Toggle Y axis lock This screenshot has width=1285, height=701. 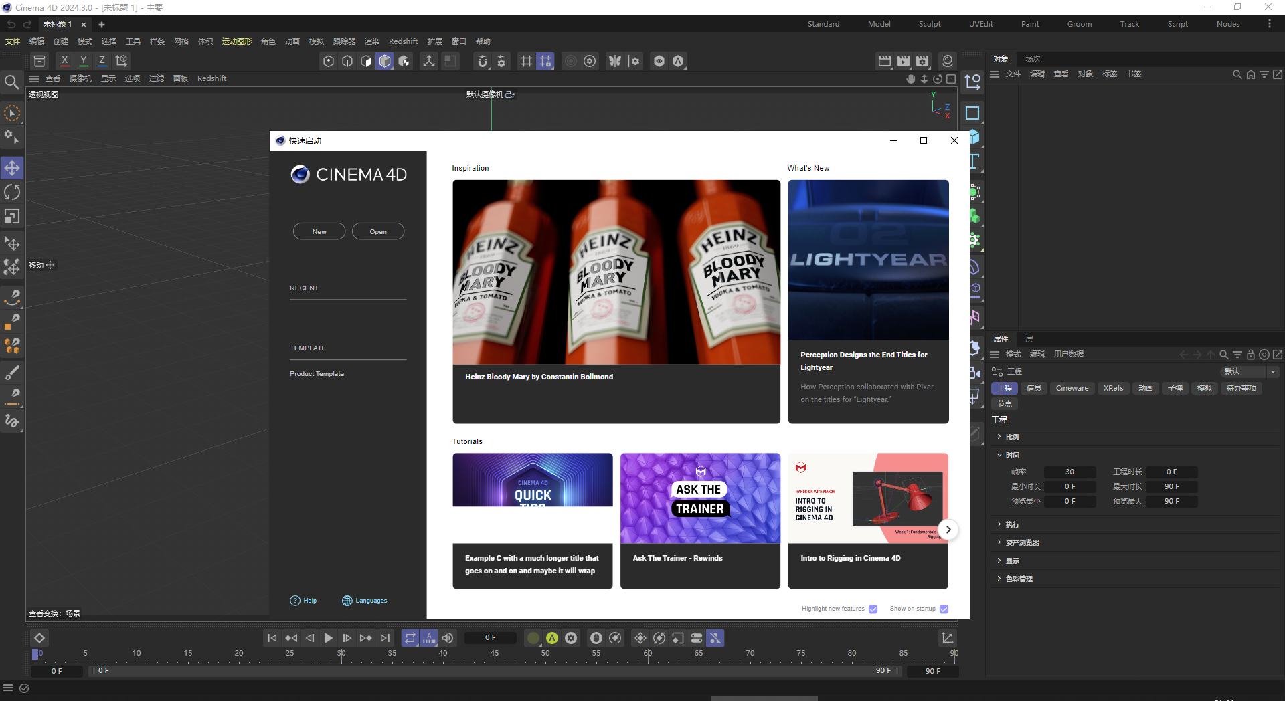[84, 61]
